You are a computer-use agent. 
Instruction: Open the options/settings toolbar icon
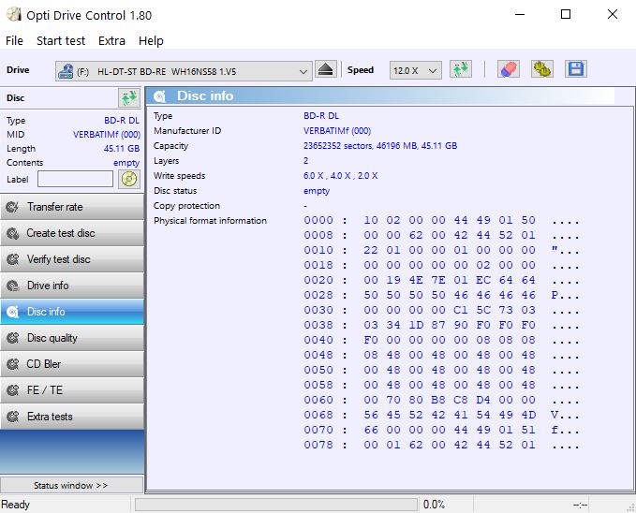pyautogui.click(x=541, y=70)
